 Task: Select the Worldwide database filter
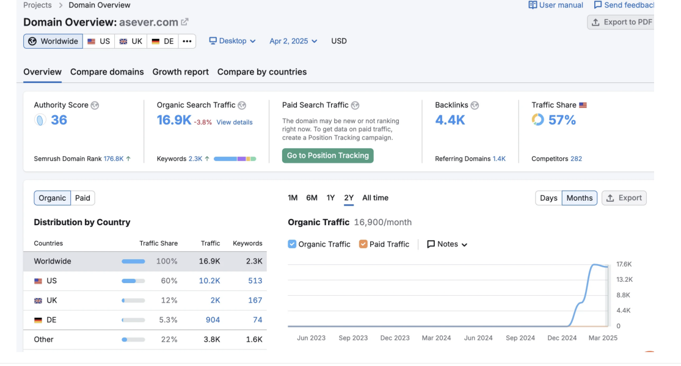coord(53,41)
